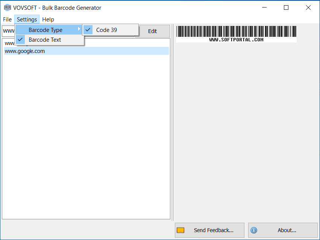Open the Settings menu
This screenshot has height=240, width=320.
(x=27, y=19)
